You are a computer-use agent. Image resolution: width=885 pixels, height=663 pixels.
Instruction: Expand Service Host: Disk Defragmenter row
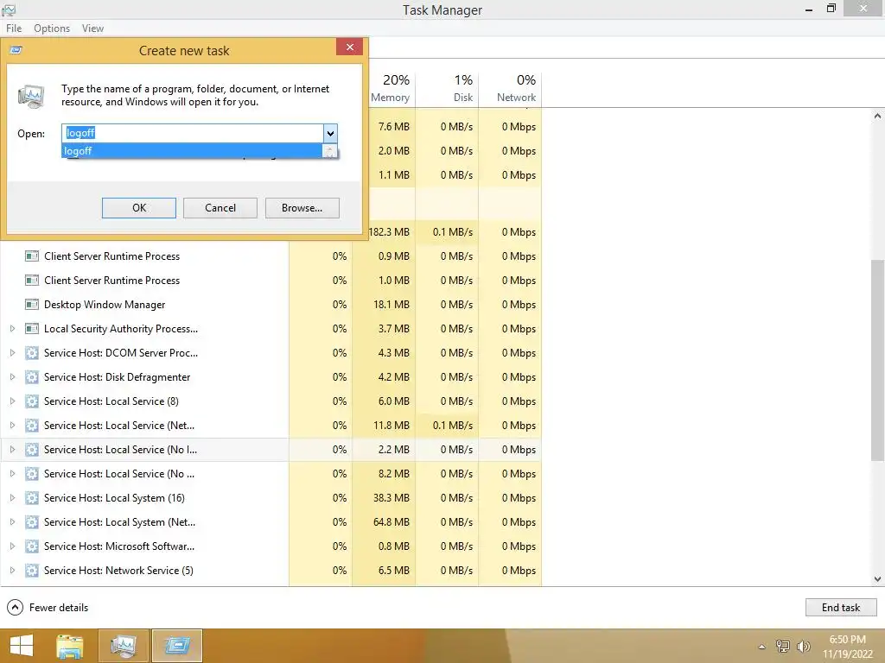pyautogui.click(x=12, y=377)
